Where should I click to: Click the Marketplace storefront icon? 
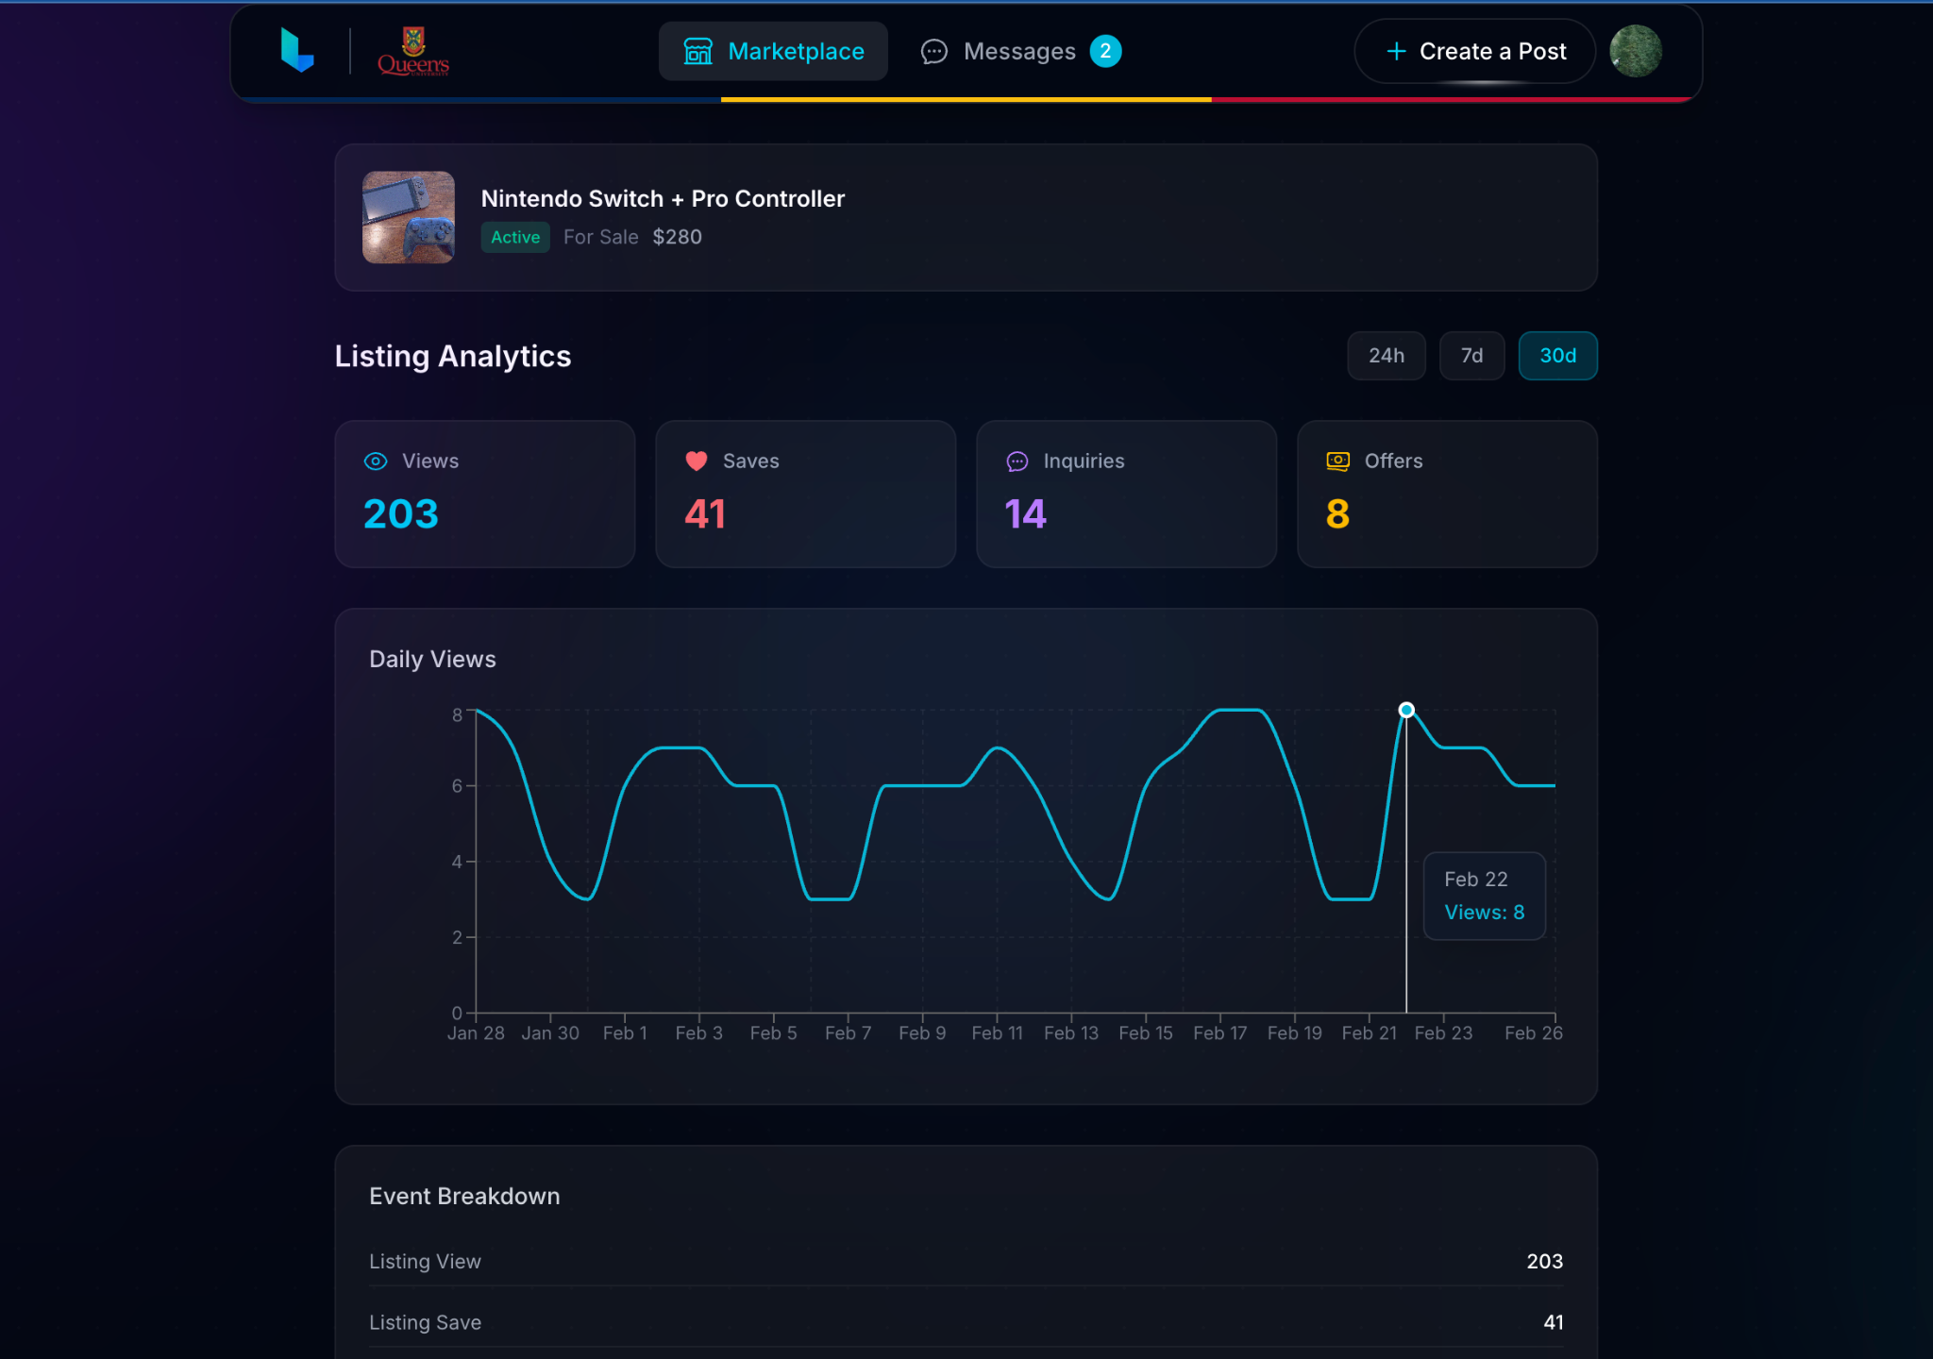pos(698,51)
